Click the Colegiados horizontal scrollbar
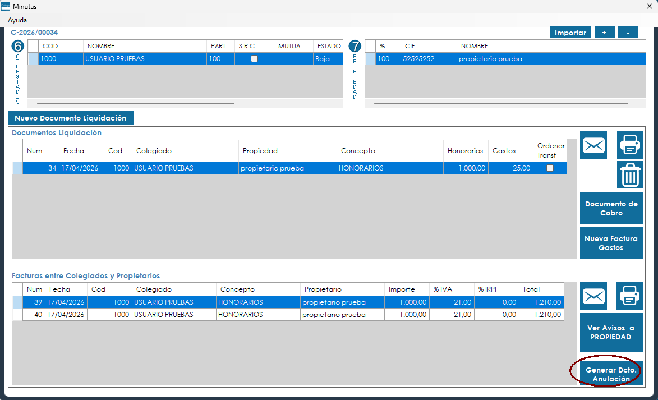This screenshot has height=400, width=658. click(136, 103)
